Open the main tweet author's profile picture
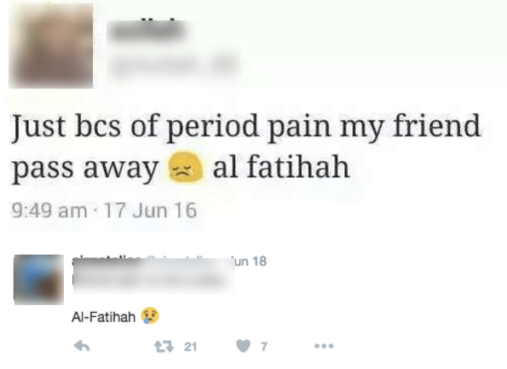This screenshot has height=369, width=507. [51, 46]
